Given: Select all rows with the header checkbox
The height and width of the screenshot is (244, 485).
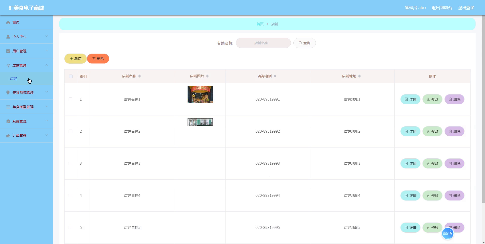Looking at the screenshot, I should [x=71, y=76].
